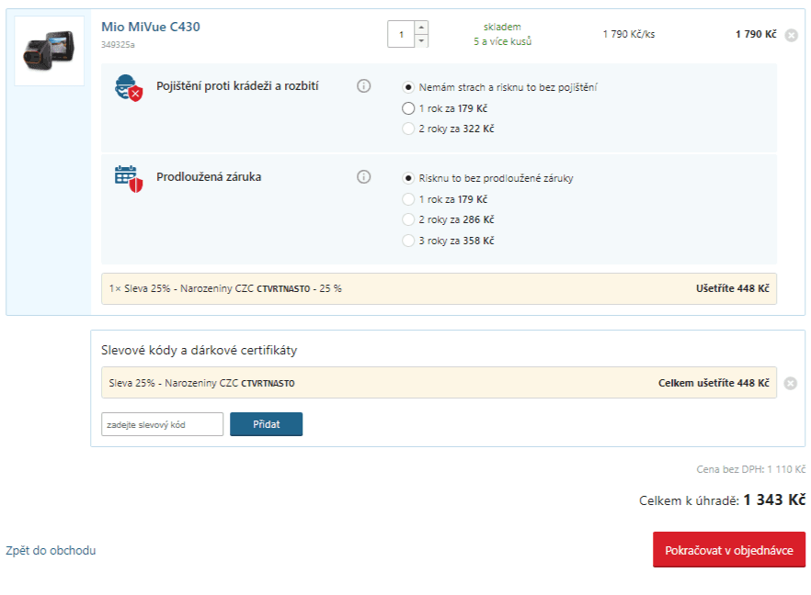Click the extended warranty calendar shield icon
The image size is (811, 595).
pos(129,179)
